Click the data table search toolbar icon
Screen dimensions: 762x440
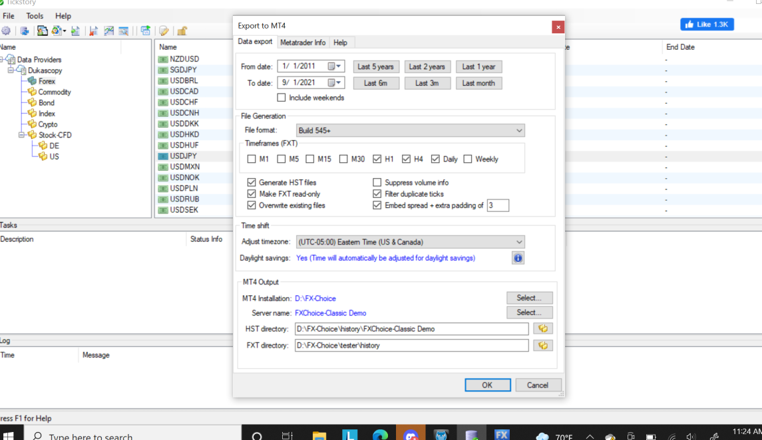coord(123,31)
